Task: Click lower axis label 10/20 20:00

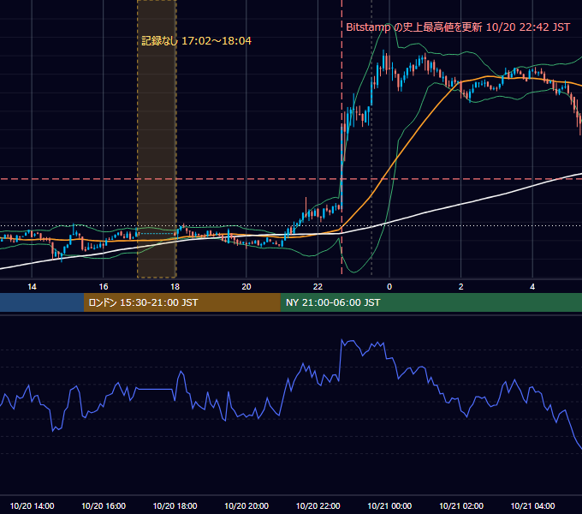Action: click(x=246, y=505)
